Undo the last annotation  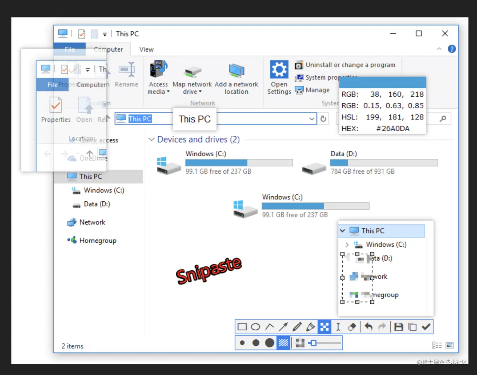tap(368, 327)
